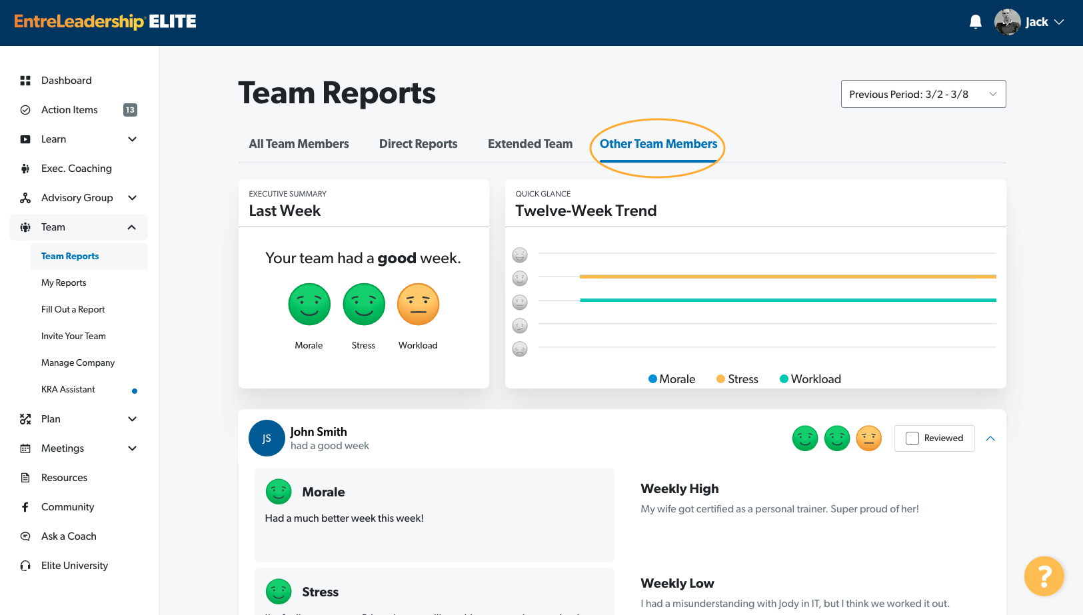1083x615 pixels.
Task: Click the Exec. Coaching person icon
Action: (25, 169)
